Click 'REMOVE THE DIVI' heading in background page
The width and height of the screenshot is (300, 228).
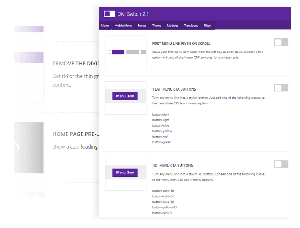click(x=76, y=64)
